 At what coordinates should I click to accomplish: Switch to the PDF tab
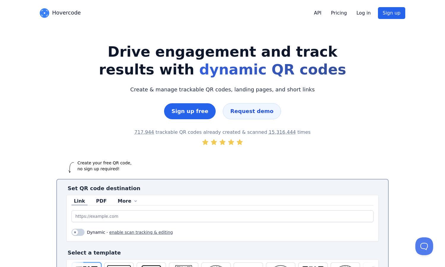(x=101, y=201)
